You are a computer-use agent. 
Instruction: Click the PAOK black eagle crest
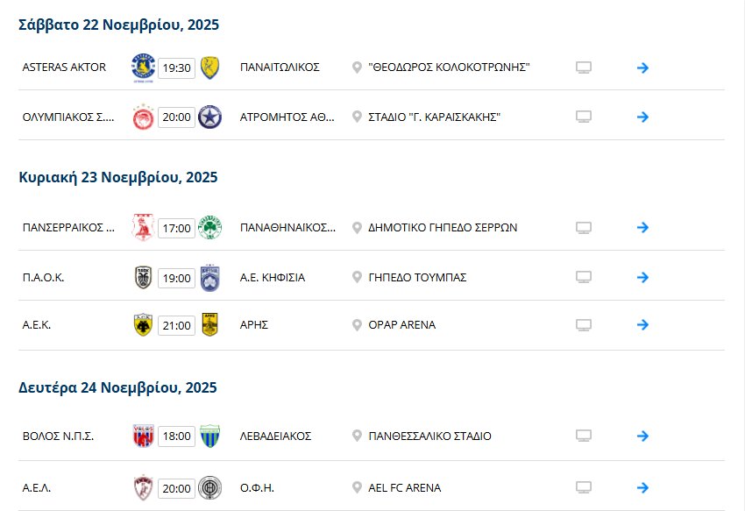coord(142,277)
